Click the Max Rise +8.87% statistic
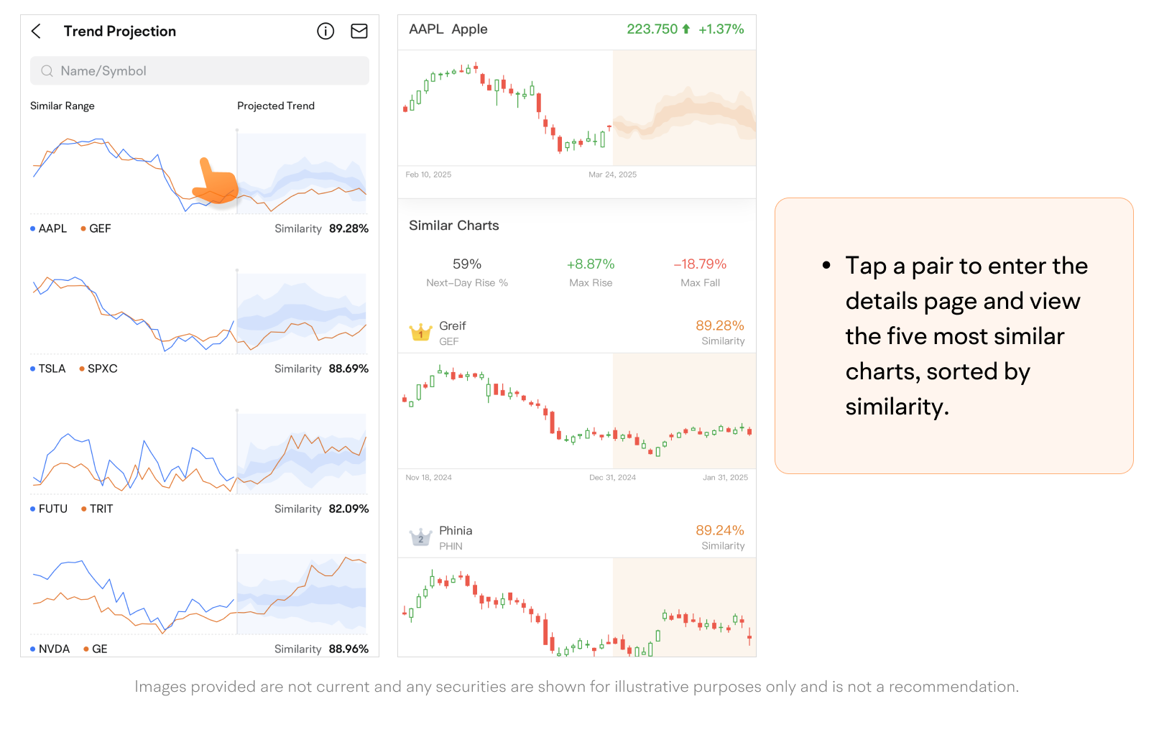 [591, 272]
